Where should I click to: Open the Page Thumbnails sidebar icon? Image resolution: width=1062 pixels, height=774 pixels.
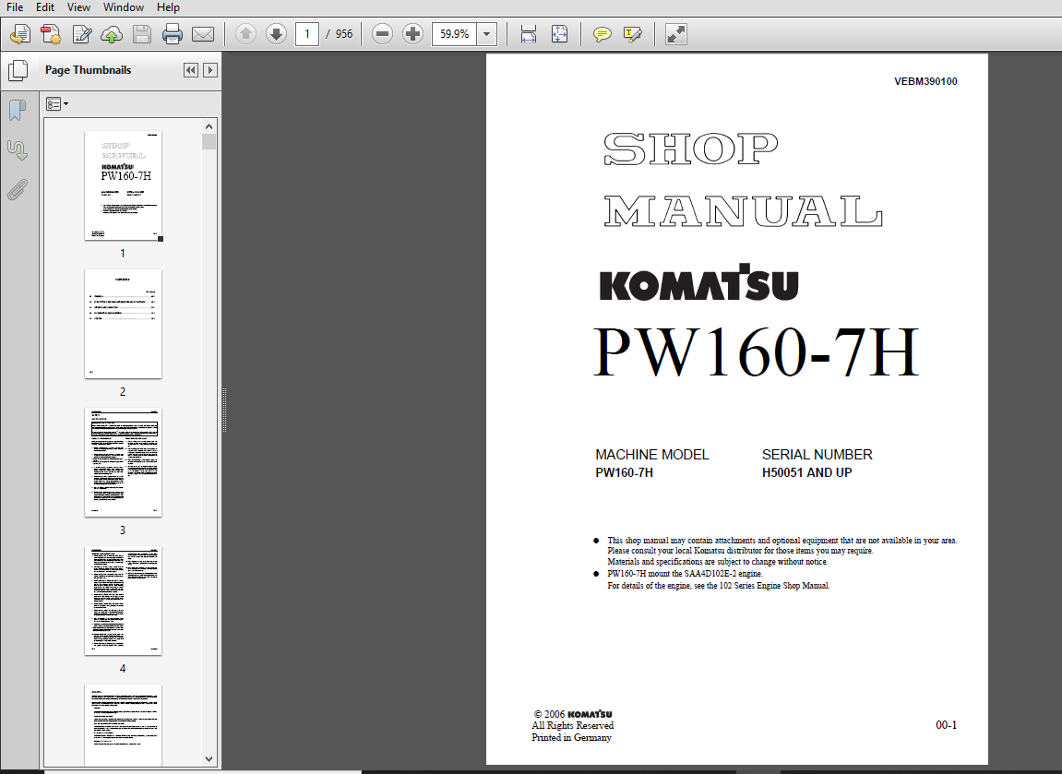[18, 70]
